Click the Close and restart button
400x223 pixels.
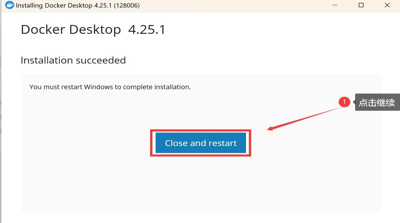point(200,143)
